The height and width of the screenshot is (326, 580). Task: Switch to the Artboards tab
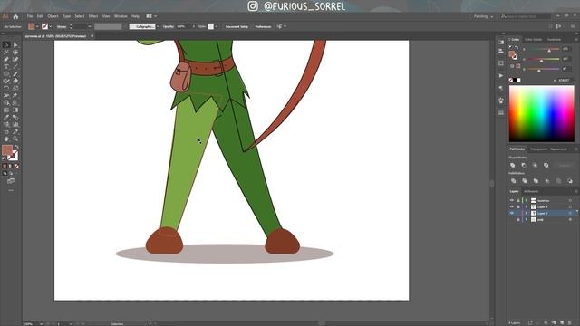531,191
